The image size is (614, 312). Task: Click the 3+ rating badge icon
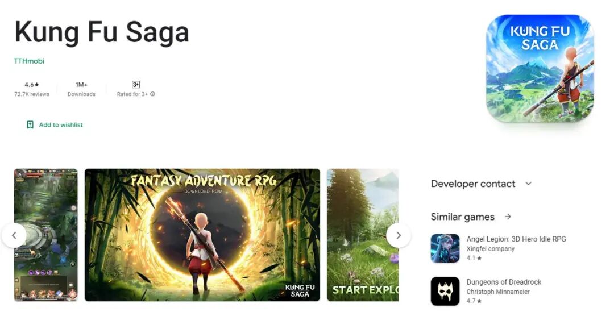point(136,85)
